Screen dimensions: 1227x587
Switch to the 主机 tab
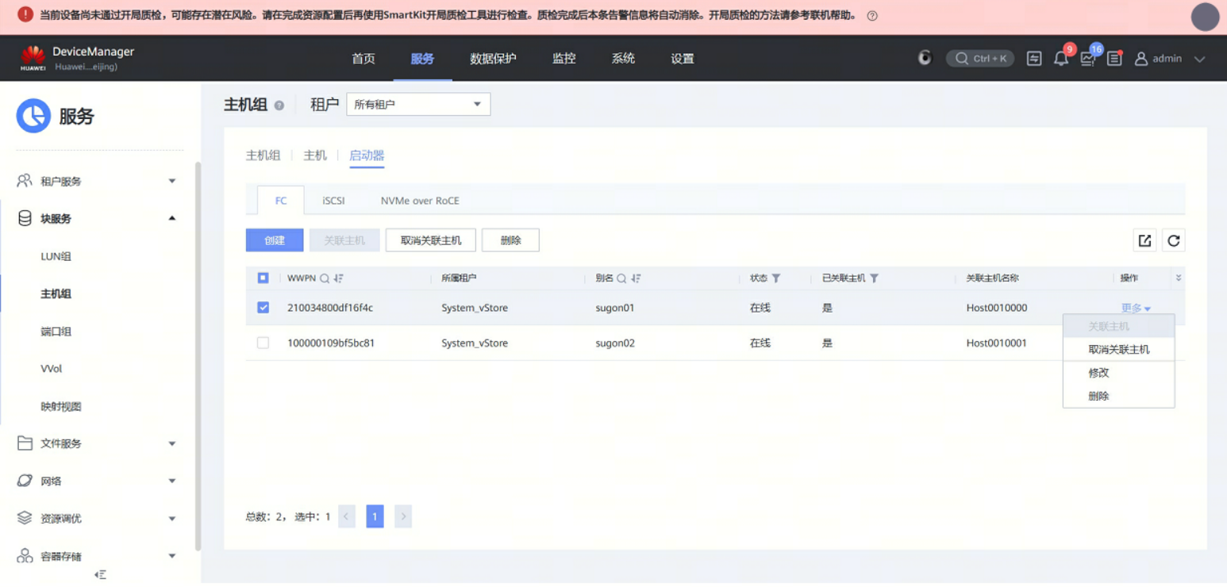pyautogui.click(x=315, y=155)
